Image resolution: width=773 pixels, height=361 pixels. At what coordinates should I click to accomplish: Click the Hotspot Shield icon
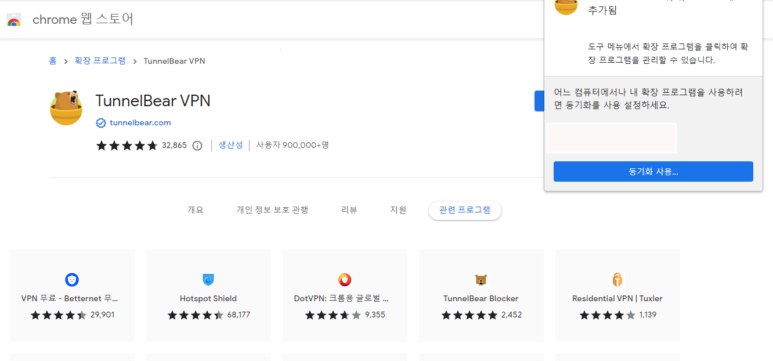208,280
